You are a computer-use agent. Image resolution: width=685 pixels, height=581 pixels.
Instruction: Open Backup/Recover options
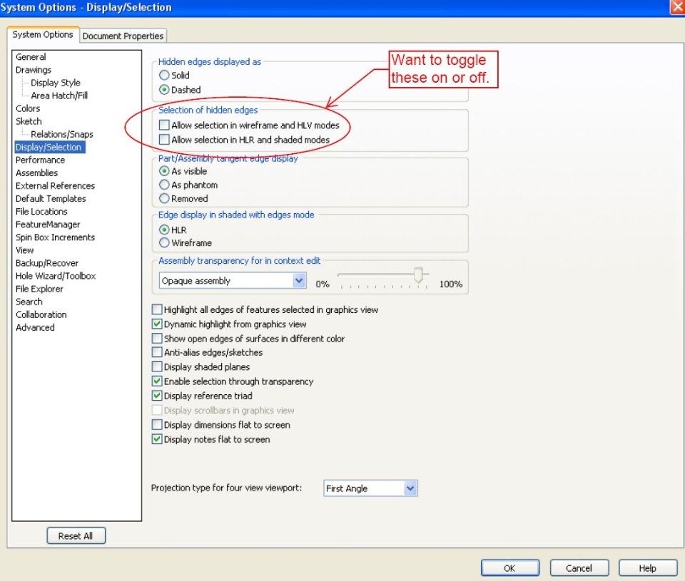click(x=47, y=263)
